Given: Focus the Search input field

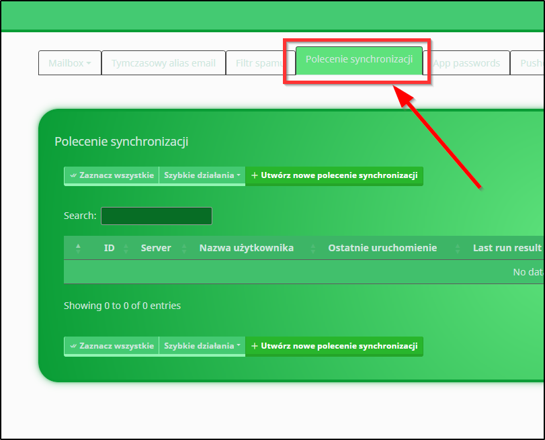Looking at the screenshot, I should 156,216.
